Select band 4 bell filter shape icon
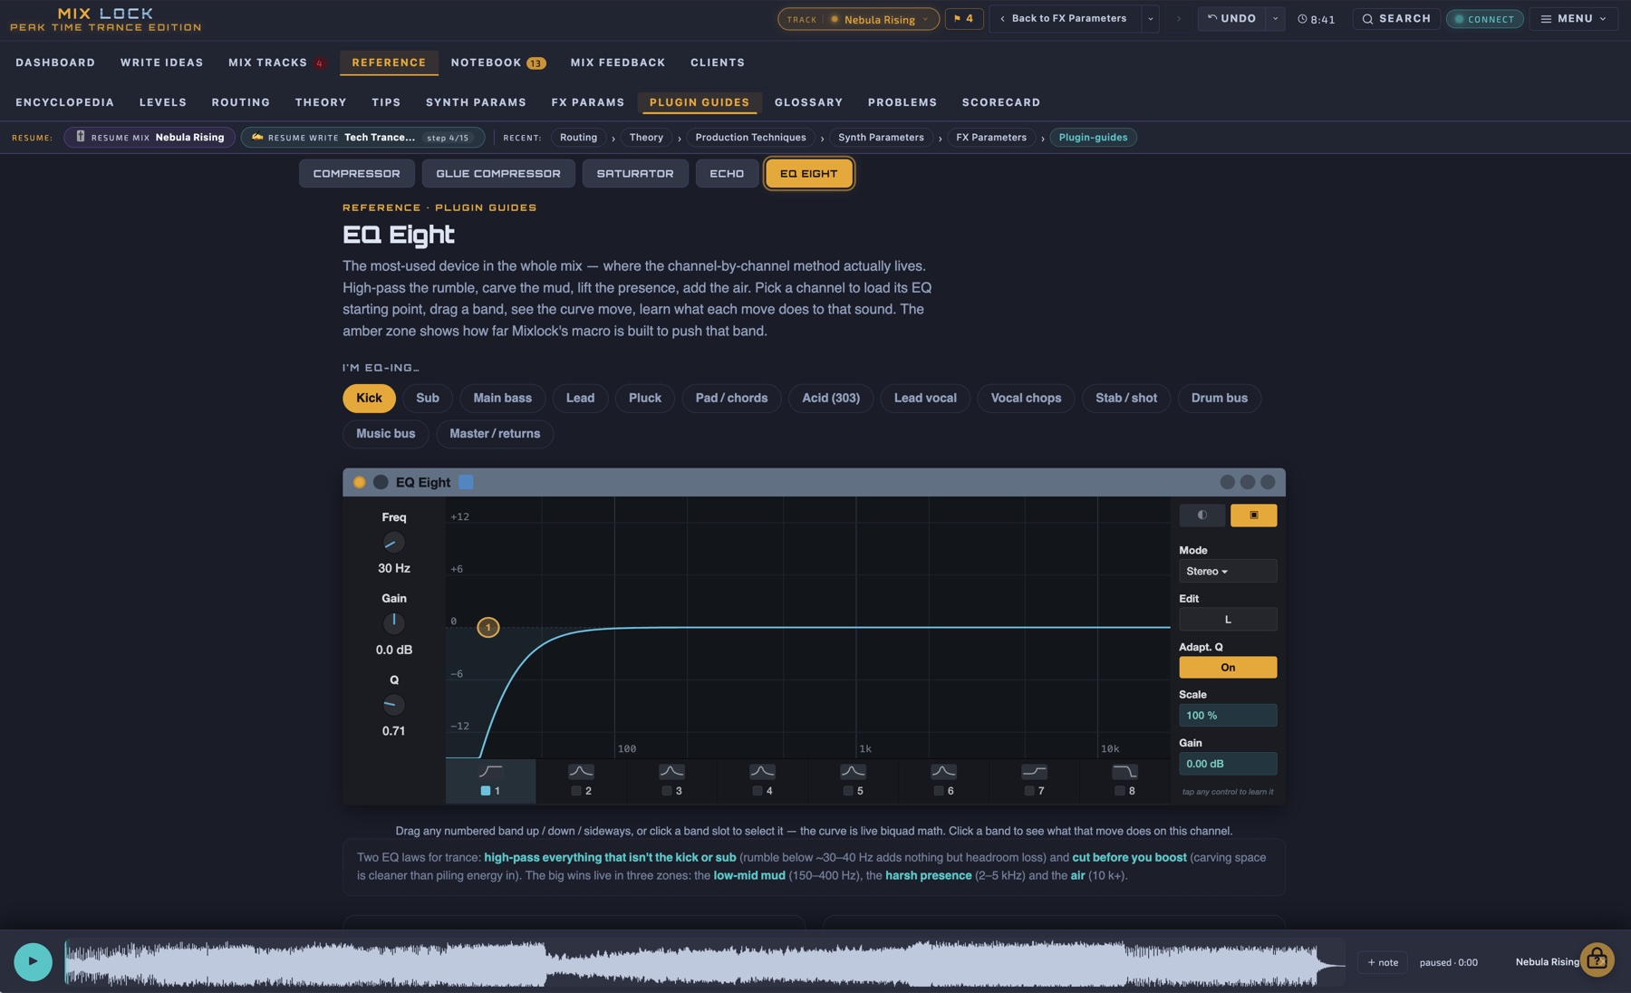Image resolution: width=1631 pixels, height=993 pixels. tap(762, 772)
